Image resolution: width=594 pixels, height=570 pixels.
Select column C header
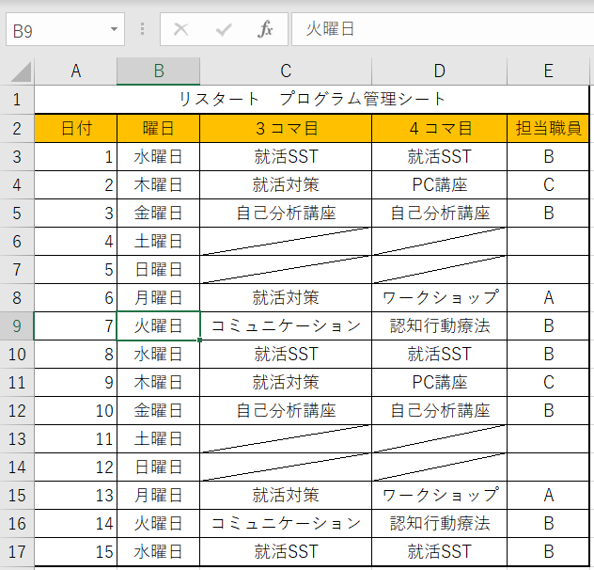(286, 71)
